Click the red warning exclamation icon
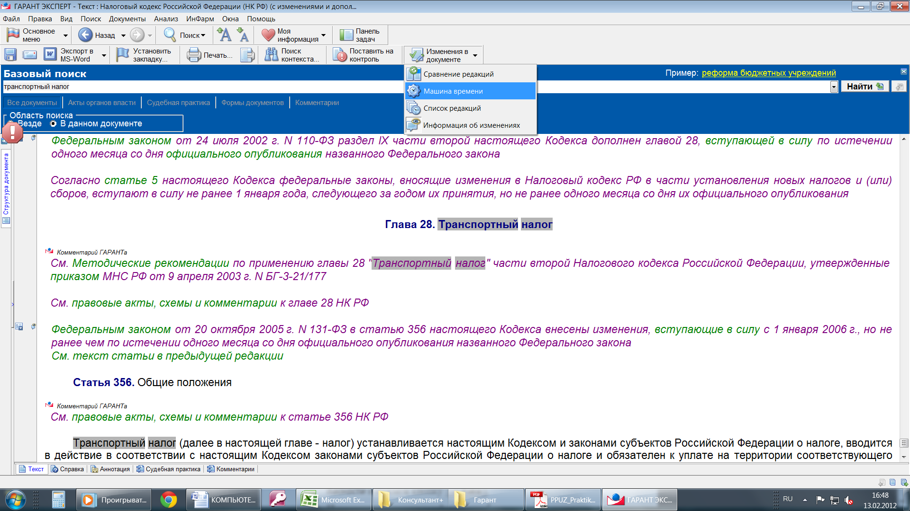910x511 pixels. [12, 132]
